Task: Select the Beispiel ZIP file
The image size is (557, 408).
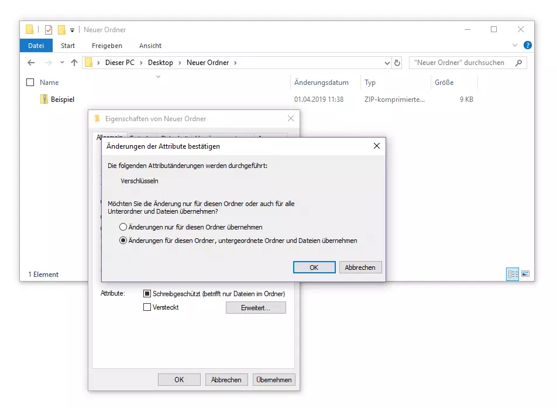Action: (x=63, y=100)
